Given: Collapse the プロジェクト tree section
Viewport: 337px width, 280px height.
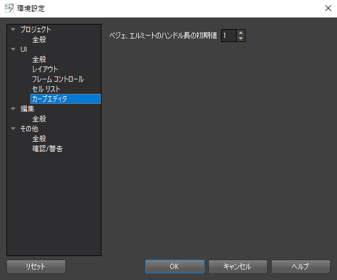Looking at the screenshot, I should [13, 30].
